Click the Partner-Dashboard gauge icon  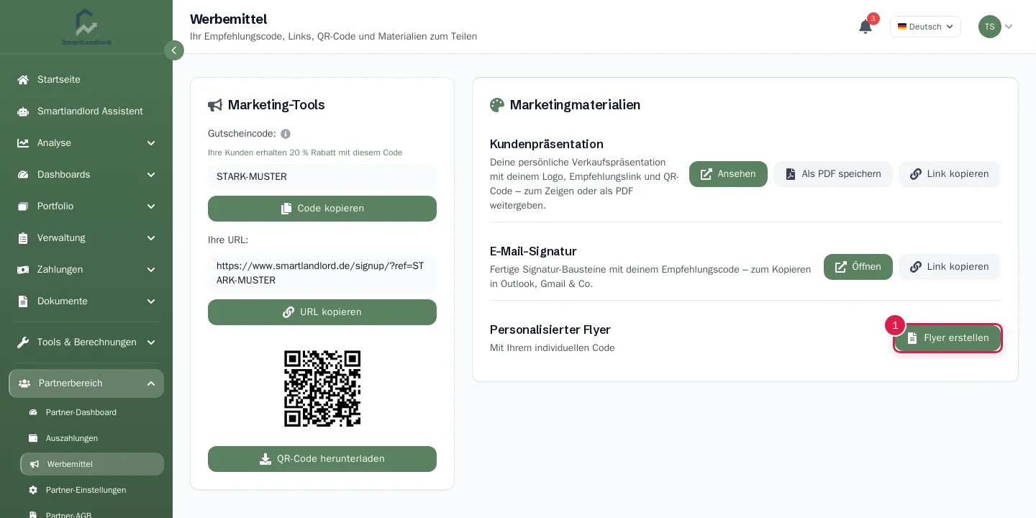[33, 412]
